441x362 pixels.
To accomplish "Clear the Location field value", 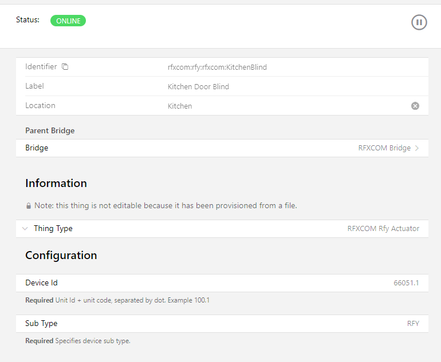I will (415, 106).
